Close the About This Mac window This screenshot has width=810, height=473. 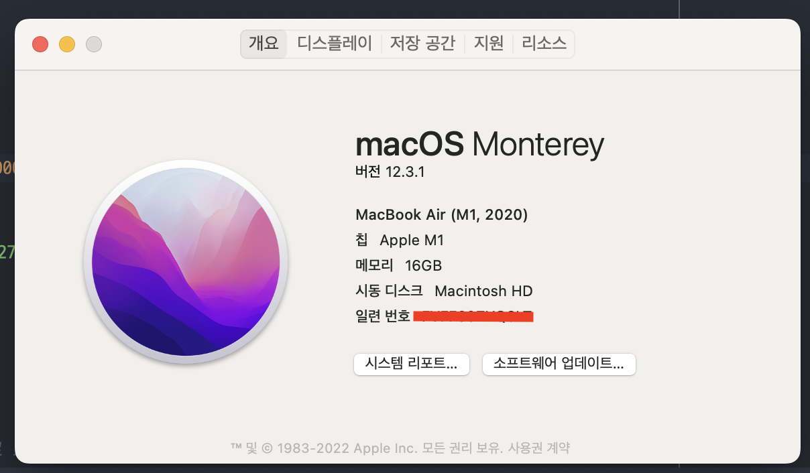pyautogui.click(x=40, y=44)
